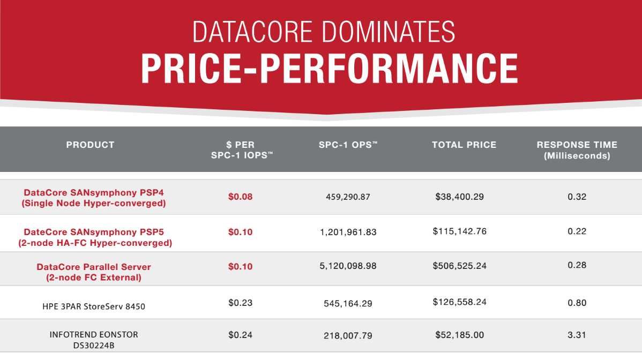Select the $52,185.00 total price cell
This screenshot has height=353, width=642.
tap(459, 335)
